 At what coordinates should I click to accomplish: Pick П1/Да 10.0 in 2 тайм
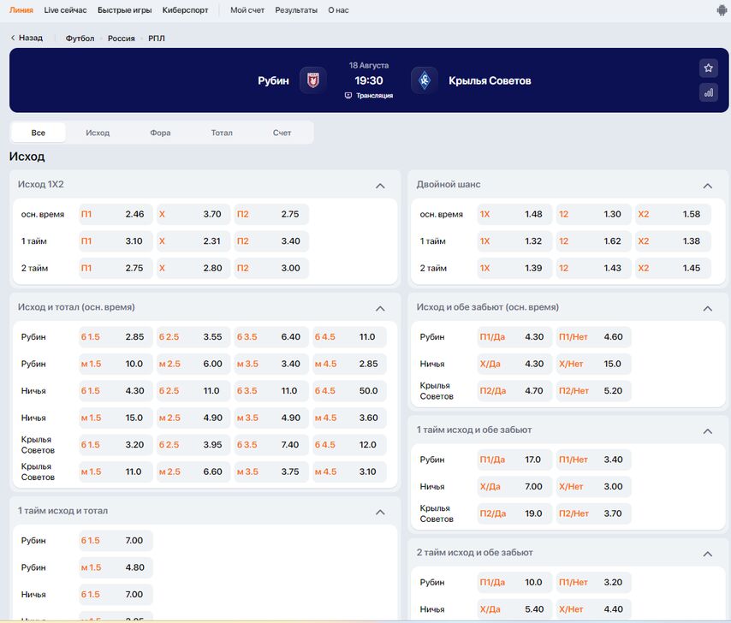[514, 583]
